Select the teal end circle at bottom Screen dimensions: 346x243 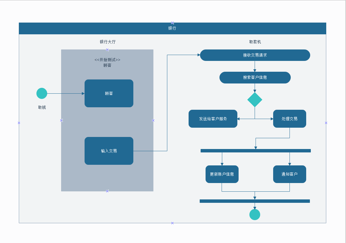[255, 215]
